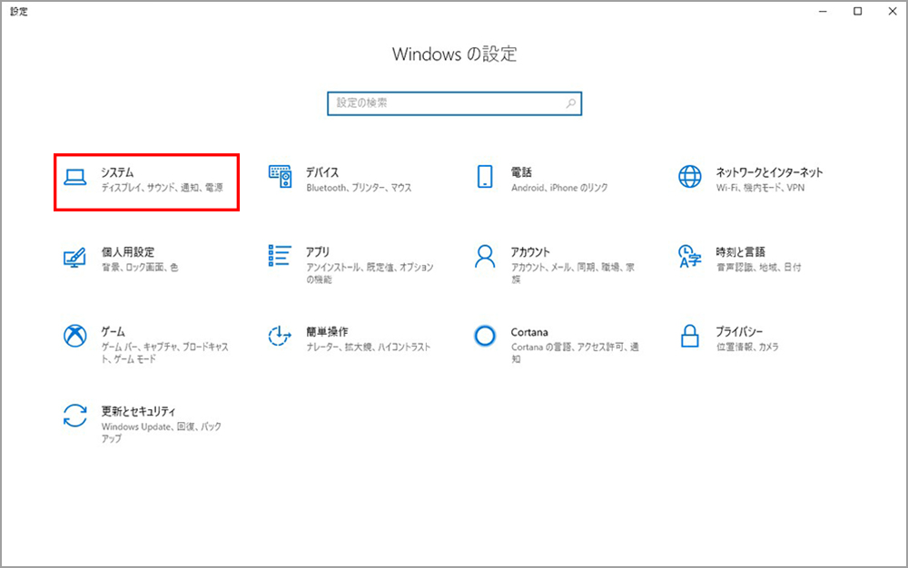The width and height of the screenshot is (908, 568).
Task: Open the ゲーム Xbox icon
Action: [75, 336]
